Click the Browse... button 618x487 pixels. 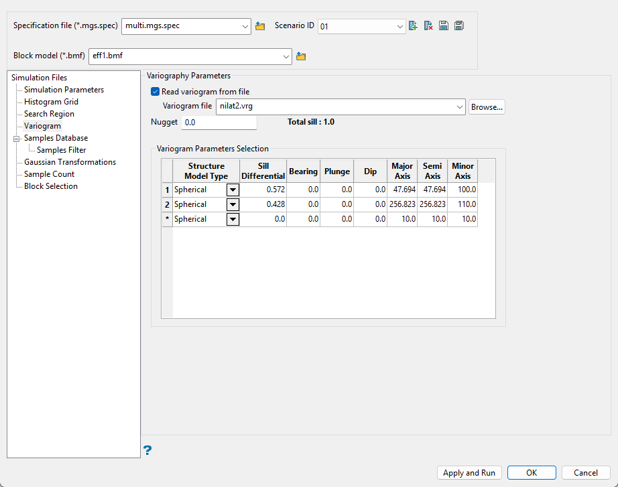(x=486, y=107)
